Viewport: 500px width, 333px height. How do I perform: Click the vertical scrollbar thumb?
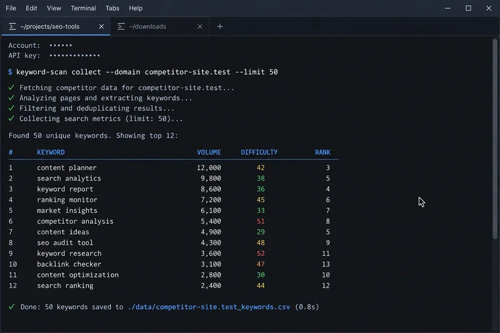tap(495, 139)
